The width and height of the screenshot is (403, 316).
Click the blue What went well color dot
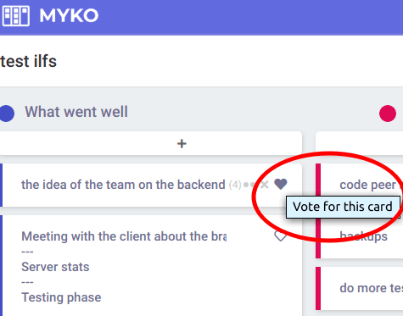pos(7,114)
